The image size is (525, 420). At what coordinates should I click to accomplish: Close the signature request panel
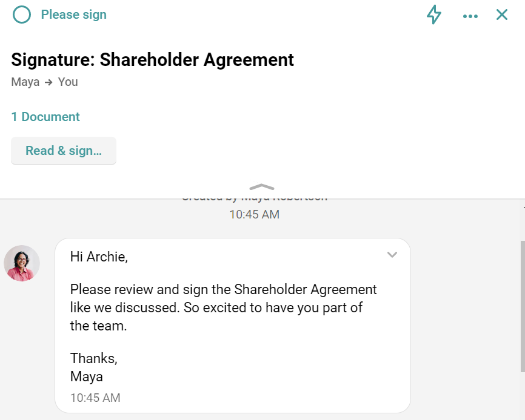[502, 15]
